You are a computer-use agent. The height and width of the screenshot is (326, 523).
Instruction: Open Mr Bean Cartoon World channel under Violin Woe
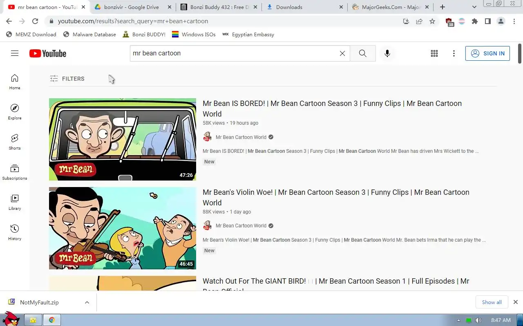click(241, 226)
